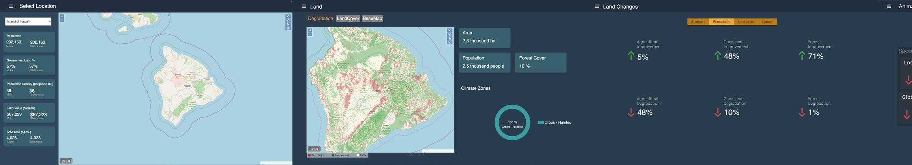
Task: Click the Area 2.5 thousand ha card
Action: pos(485,38)
